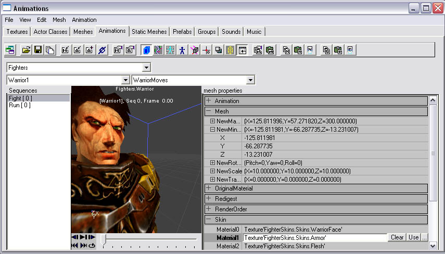
Task: Expand the OriginalMaterial category
Action: tap(209, 188)
